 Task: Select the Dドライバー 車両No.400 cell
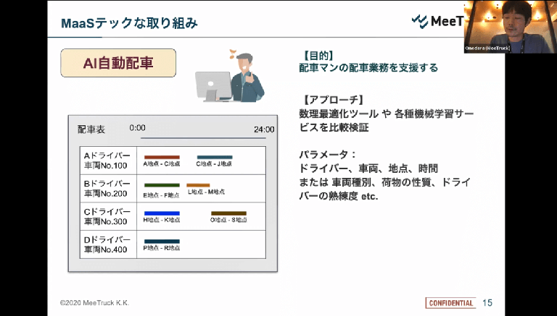click(x=108, y=244)
